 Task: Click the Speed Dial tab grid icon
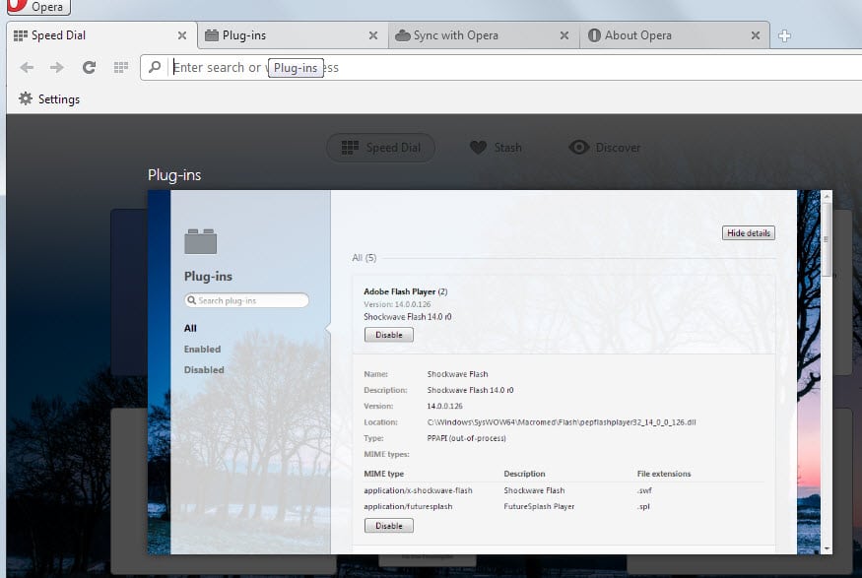[21, 35]
